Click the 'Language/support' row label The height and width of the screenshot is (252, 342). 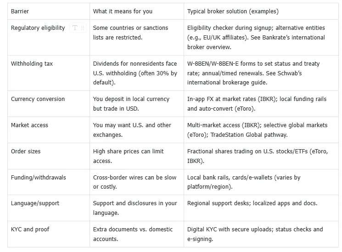click(35, 203)
